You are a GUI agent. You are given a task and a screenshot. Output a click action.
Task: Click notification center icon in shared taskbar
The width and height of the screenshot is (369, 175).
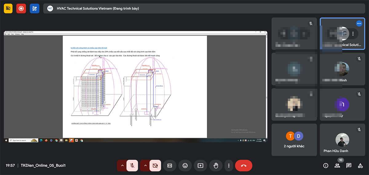[264, 140]
